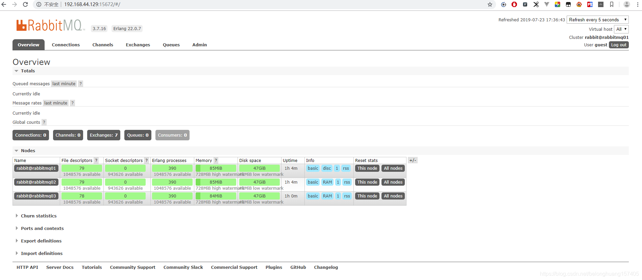Image resolution: width=642 pixels, height=280 pixels.
Task: Click the Connections: 0 count button
Action: (31, 135)
